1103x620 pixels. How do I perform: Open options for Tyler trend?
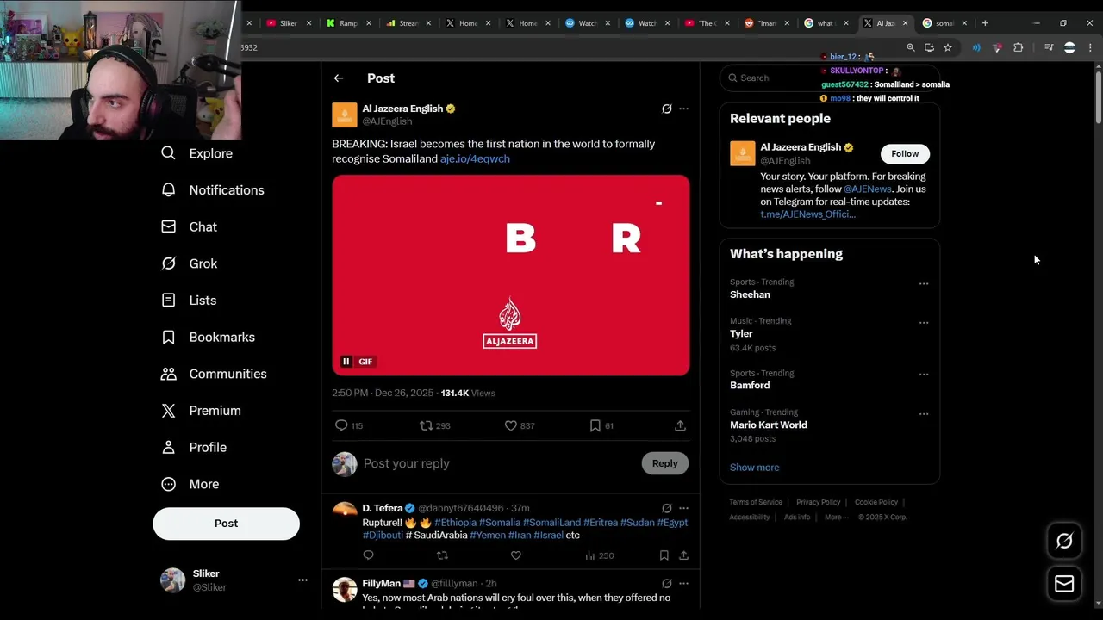924,323
